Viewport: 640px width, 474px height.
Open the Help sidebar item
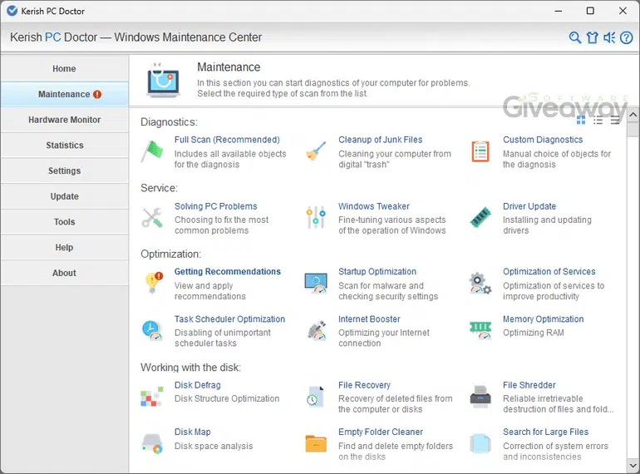click(x=65, y=248)
